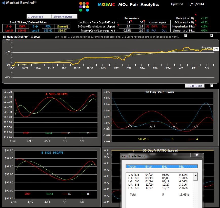Screen dimensions: 220x208
Task: Click the Exit column header in report
Action: coord(164,167)
